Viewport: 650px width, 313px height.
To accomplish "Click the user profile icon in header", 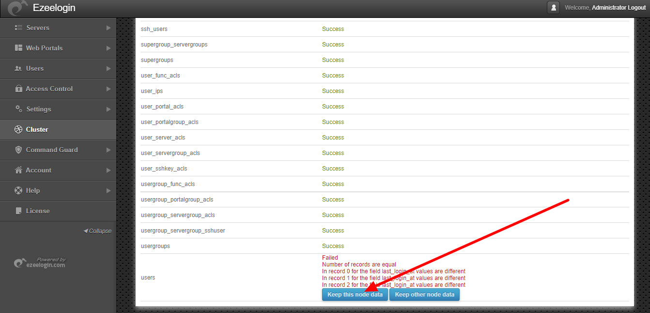I will point(553,8).
